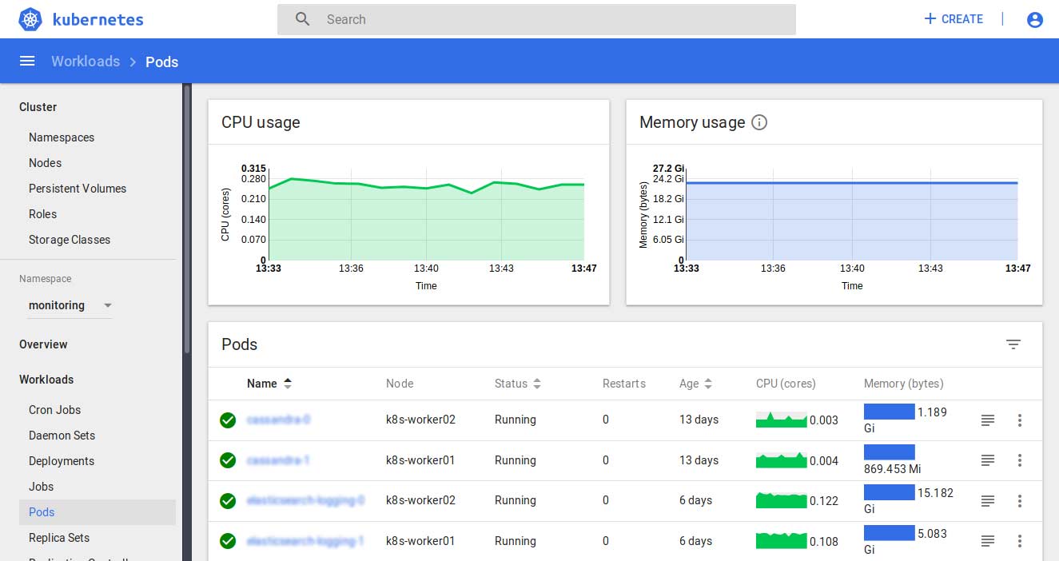Open the three-dot menu for elasticsearch-logging-1

[x=1020, y=541]
